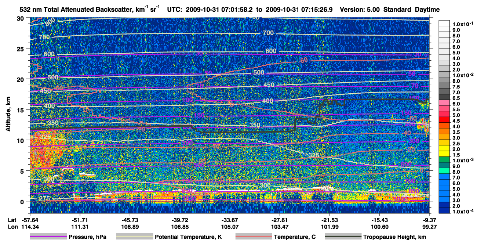The width and height of the screenshot is (477, 245).
Task: Click the 275 potential temperature contour label
Action: [x=44, y=198]
